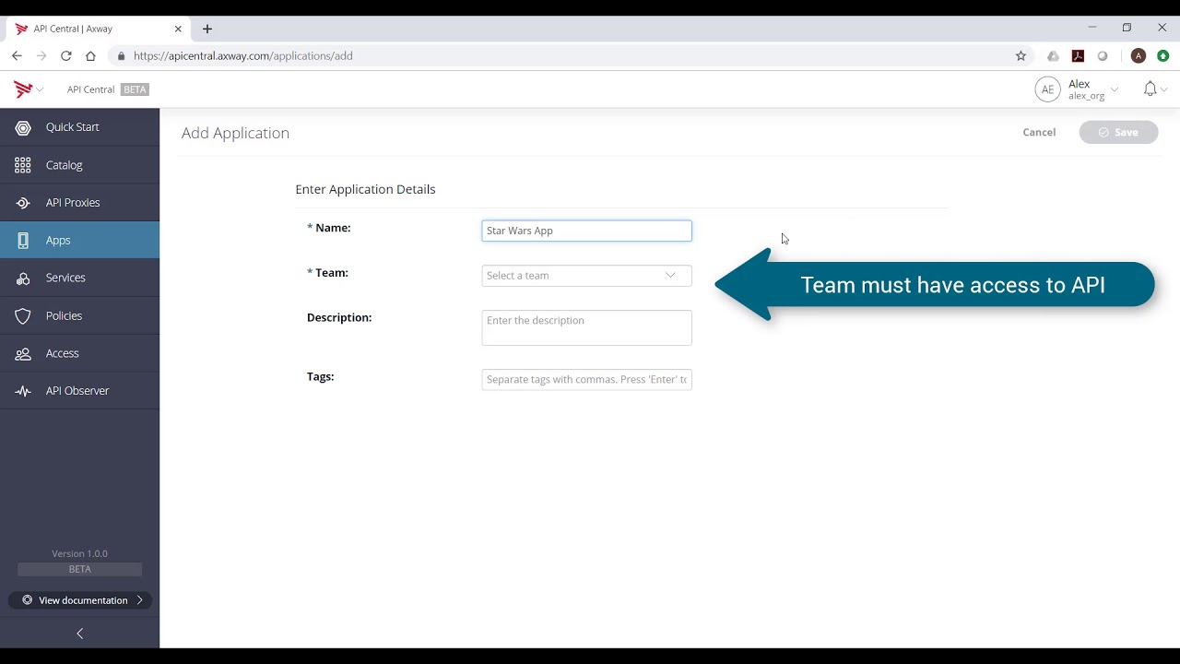Open a new browser tab
Image resolution: width=1180 pixels, height=664 pixels.
click(x=207, y=29)
